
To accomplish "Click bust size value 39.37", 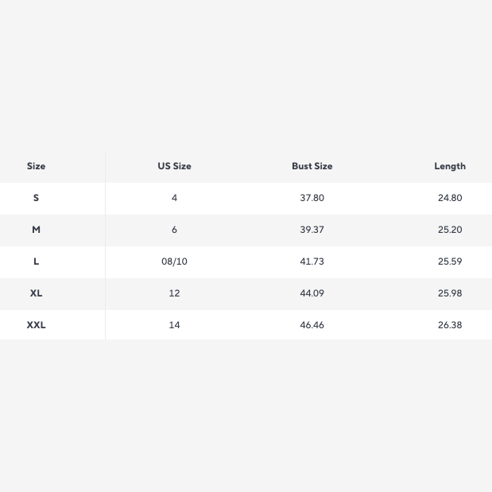I will pyautogui.click(x=312, y=230).
